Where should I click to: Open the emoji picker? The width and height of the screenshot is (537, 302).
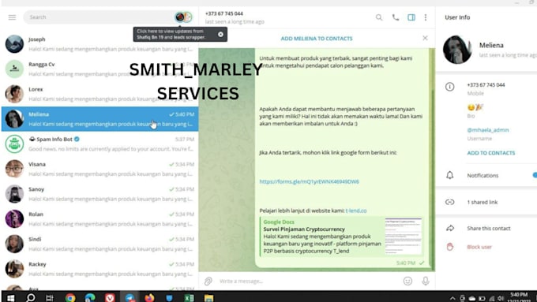(407, 281)
